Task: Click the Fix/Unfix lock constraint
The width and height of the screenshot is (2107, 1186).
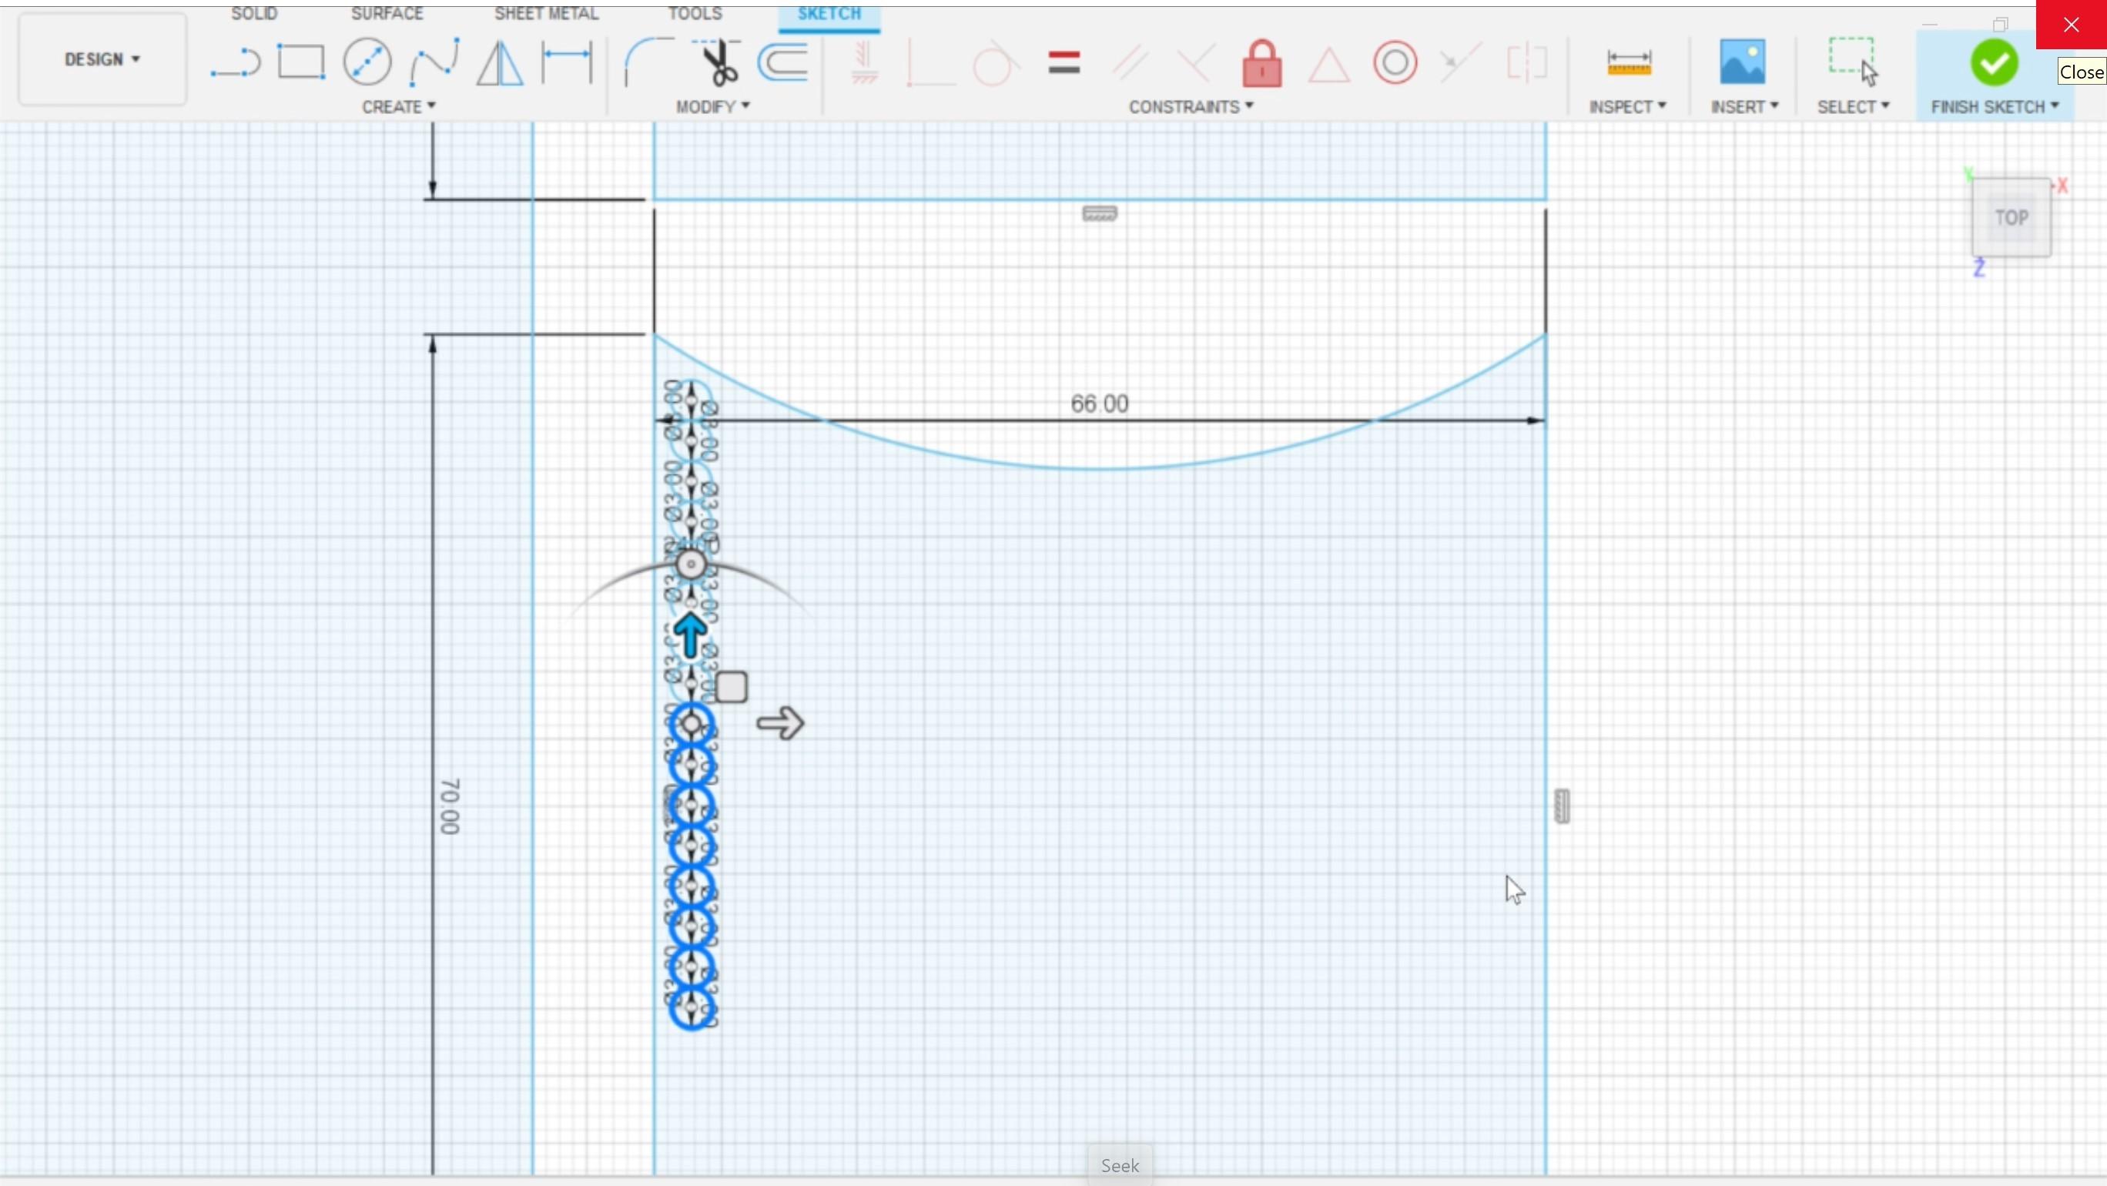Action: tap(1261, 62)
